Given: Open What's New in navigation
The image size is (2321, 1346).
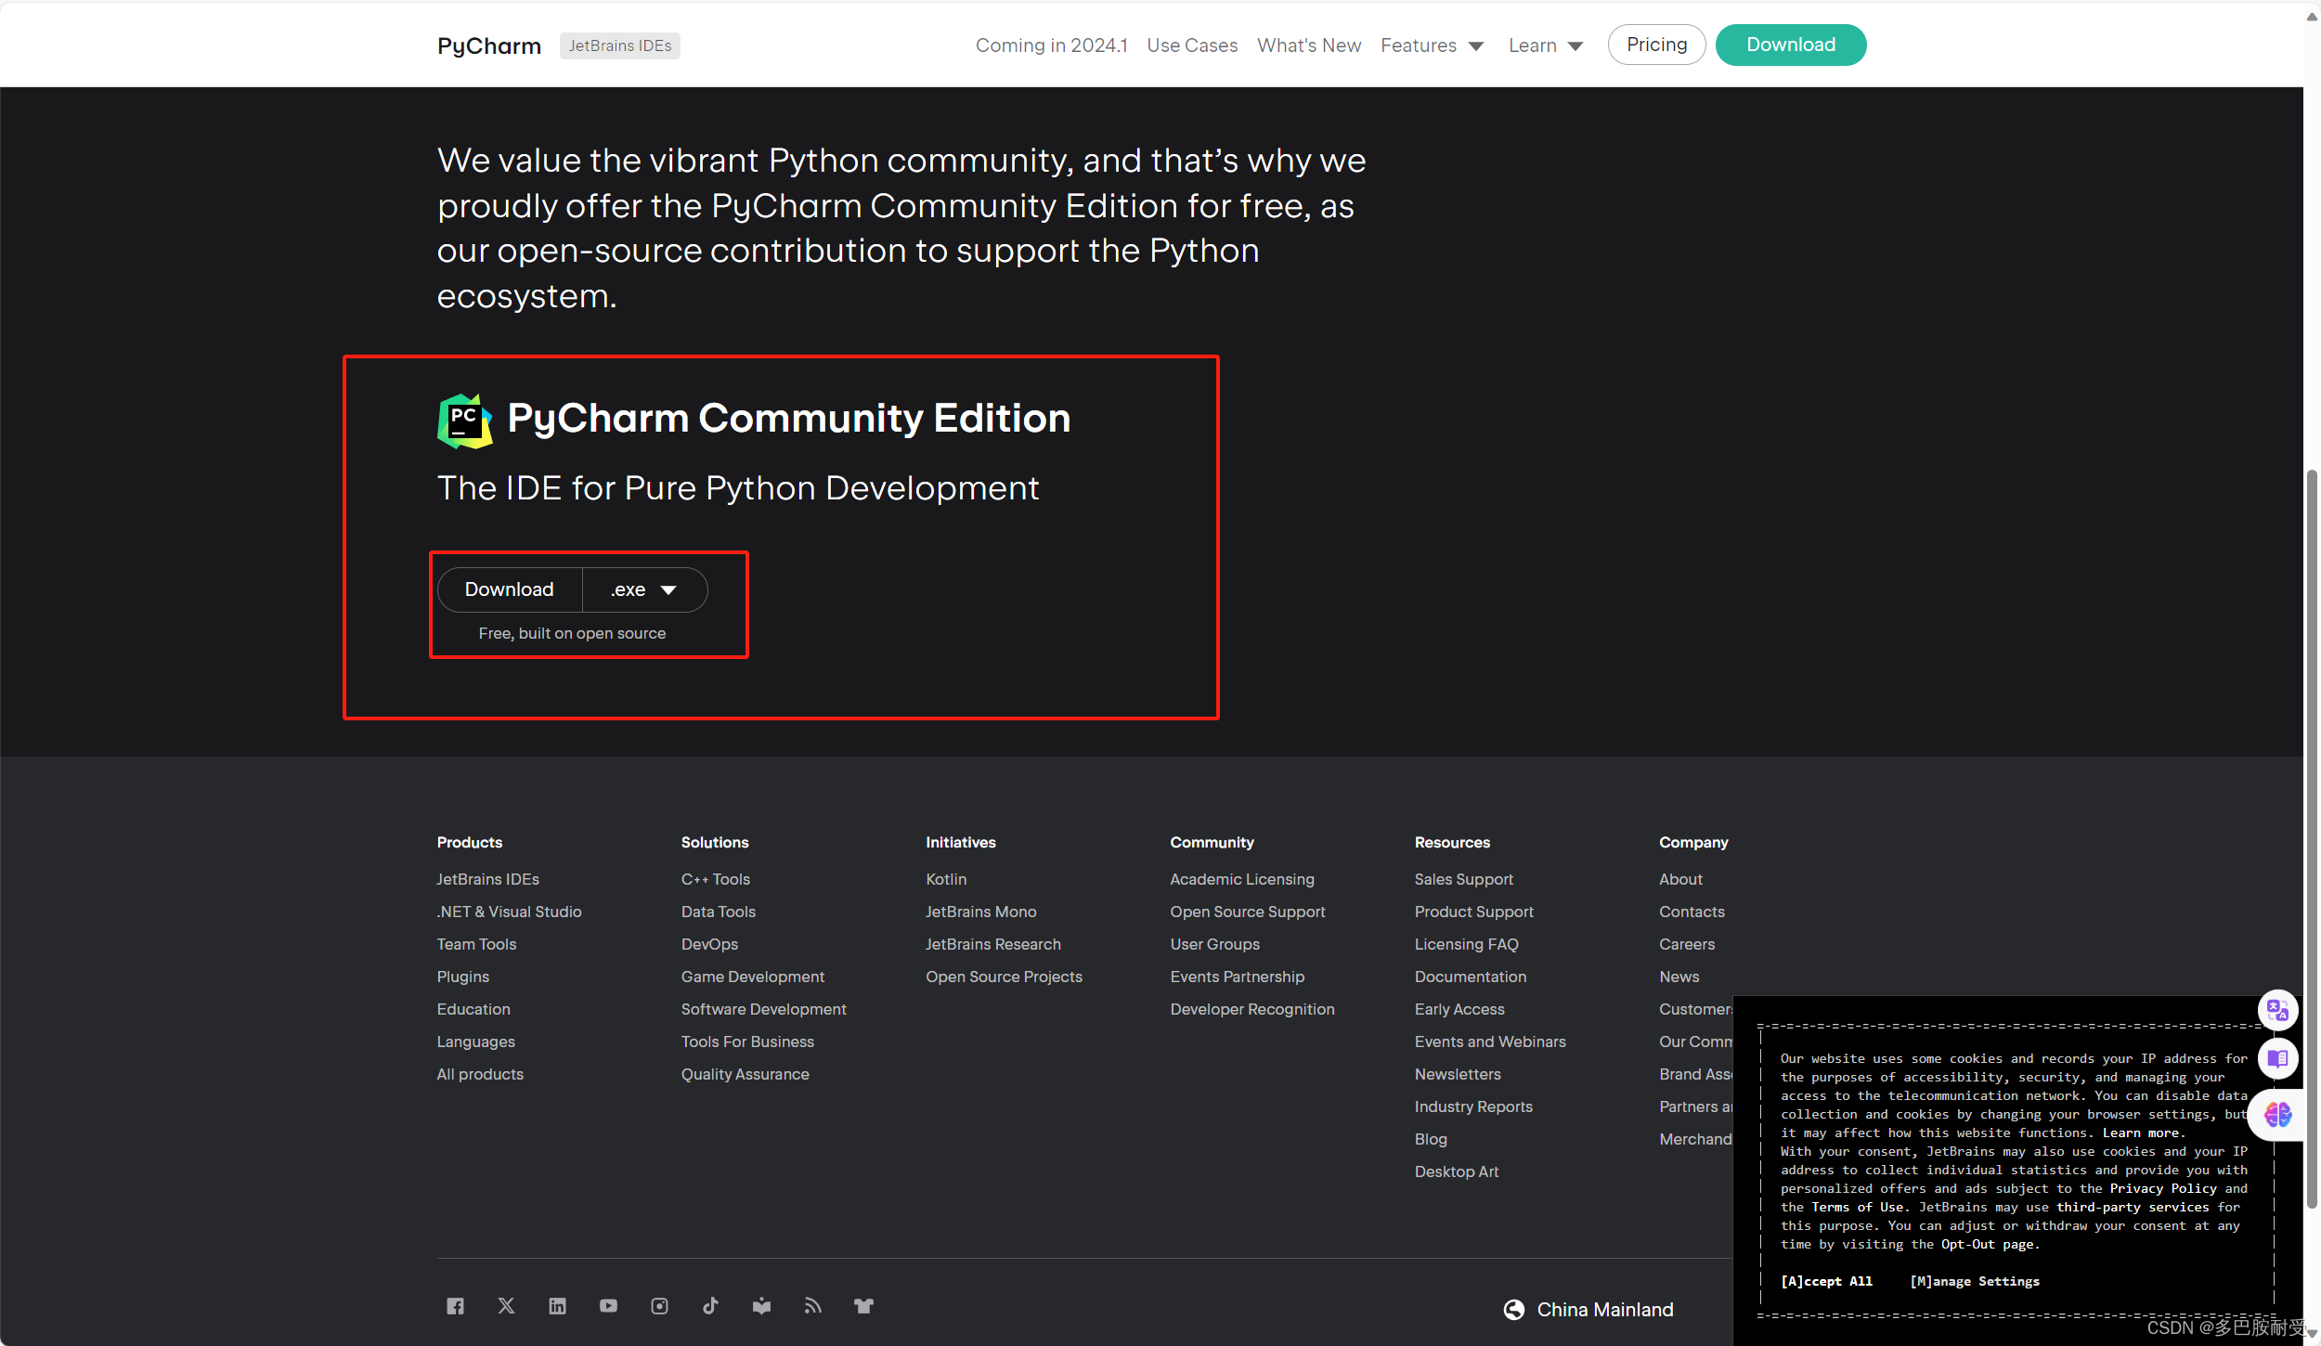Looking at the screenshot, I should (1309, 45).
